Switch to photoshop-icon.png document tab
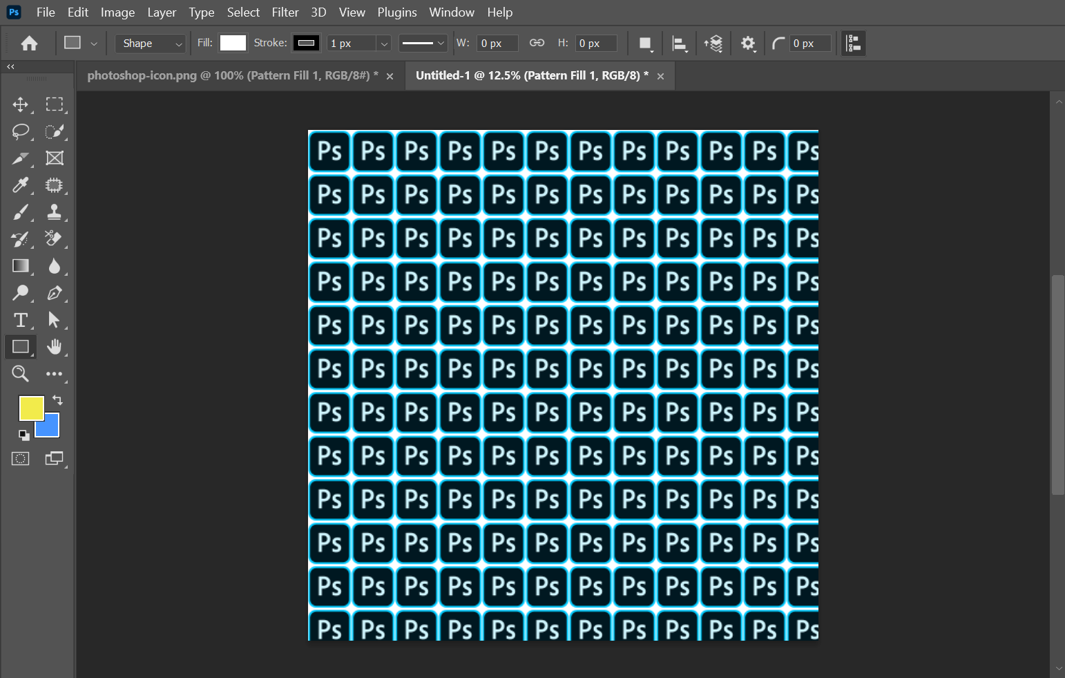The width and height of the screenshot is (1065, 678). 232,76
